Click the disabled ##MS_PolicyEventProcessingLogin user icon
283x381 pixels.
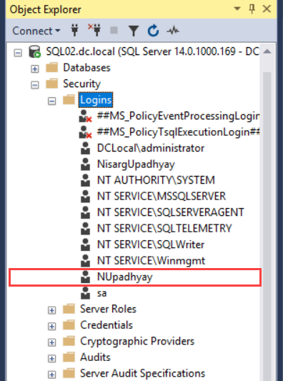(85, 116)
